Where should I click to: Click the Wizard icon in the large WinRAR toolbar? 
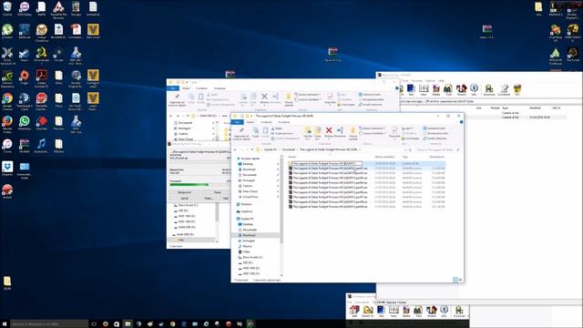[x=462, y=88]
